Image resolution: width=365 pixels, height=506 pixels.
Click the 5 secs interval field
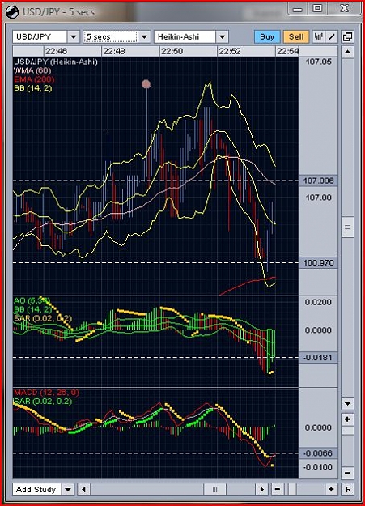tap(110, 36)
